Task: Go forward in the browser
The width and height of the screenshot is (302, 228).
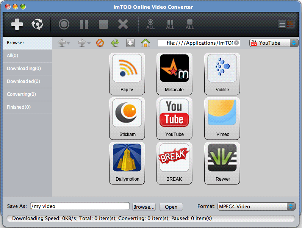Action: [x=82, y=43]
